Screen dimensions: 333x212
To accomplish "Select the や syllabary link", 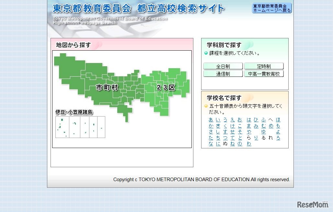I will tap(249, 132).
